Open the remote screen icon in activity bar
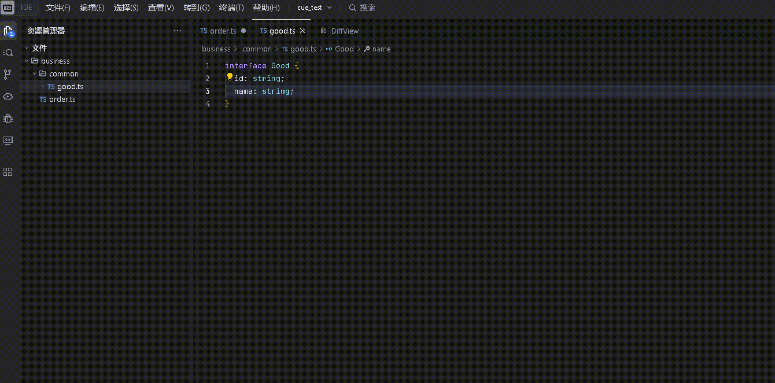Viewport: 775px width, 383px height. coord(8,140)
